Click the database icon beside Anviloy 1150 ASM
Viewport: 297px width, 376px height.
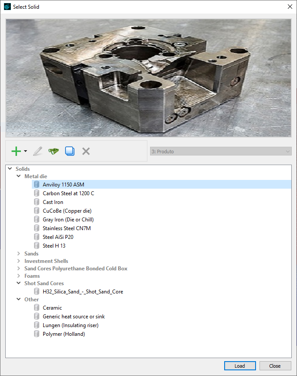pos(37,184)
